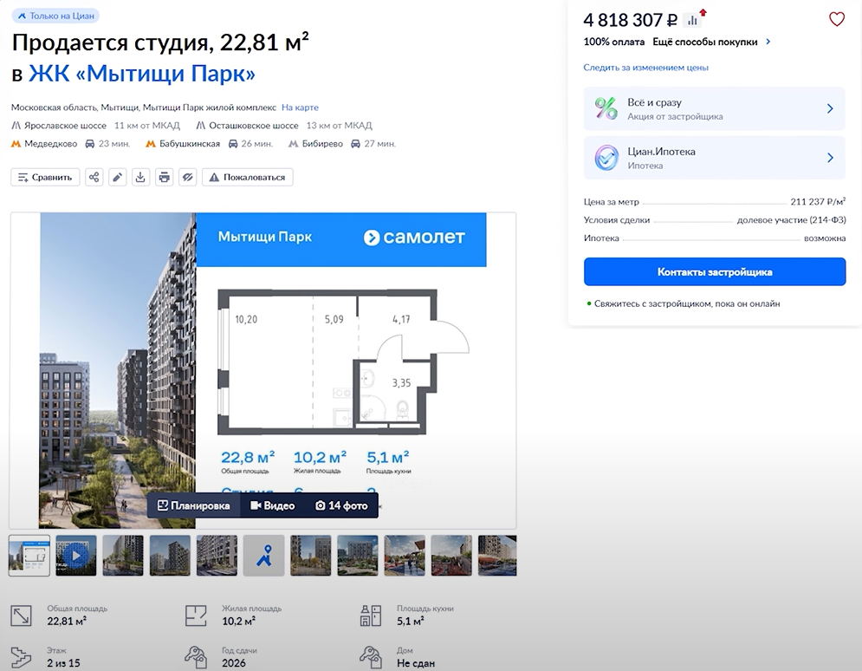Image resolution: width=862 pixels, height=671 pixels.
Task: Switch to the Видео tab
Action: (x=273, y=505)
